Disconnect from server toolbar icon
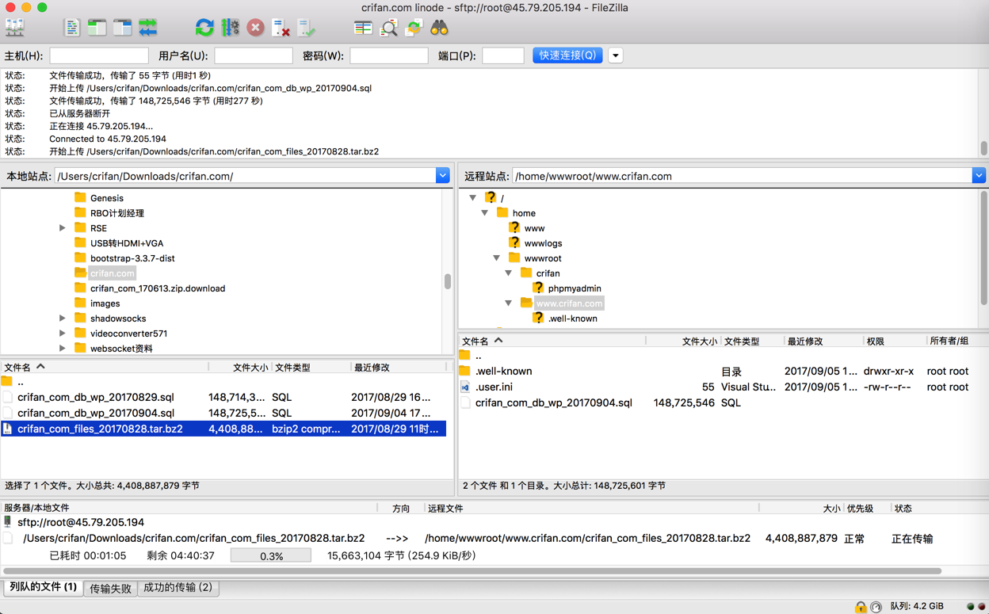989x614 pixels. coord(281,28)
